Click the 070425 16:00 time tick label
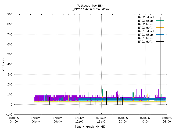This screenshot has height=129, width=172. point(101,120)
